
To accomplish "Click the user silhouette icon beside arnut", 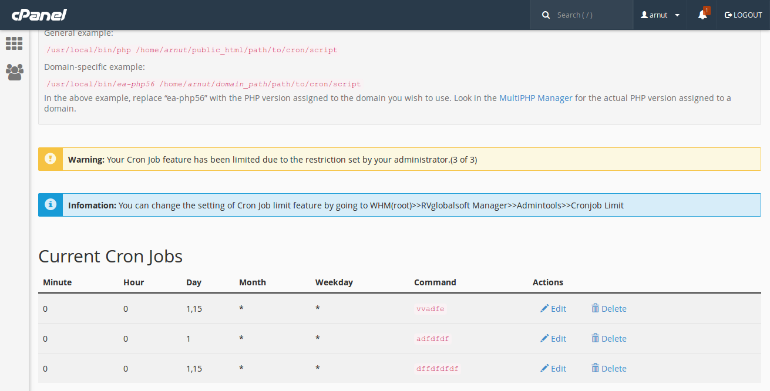I will [x=644, y=15].
